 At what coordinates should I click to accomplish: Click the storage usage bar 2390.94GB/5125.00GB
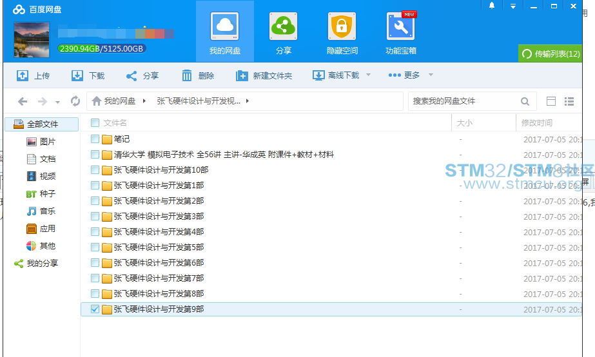coord(102,48)
